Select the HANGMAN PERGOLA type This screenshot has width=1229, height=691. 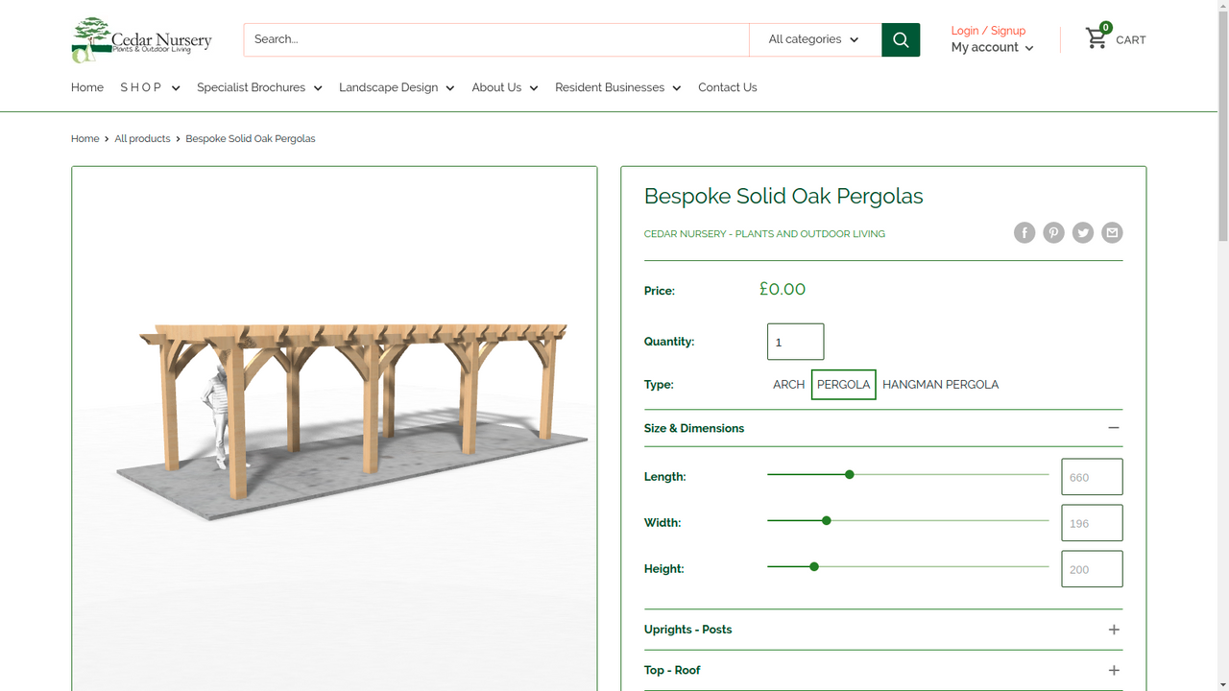click(940, 384)
